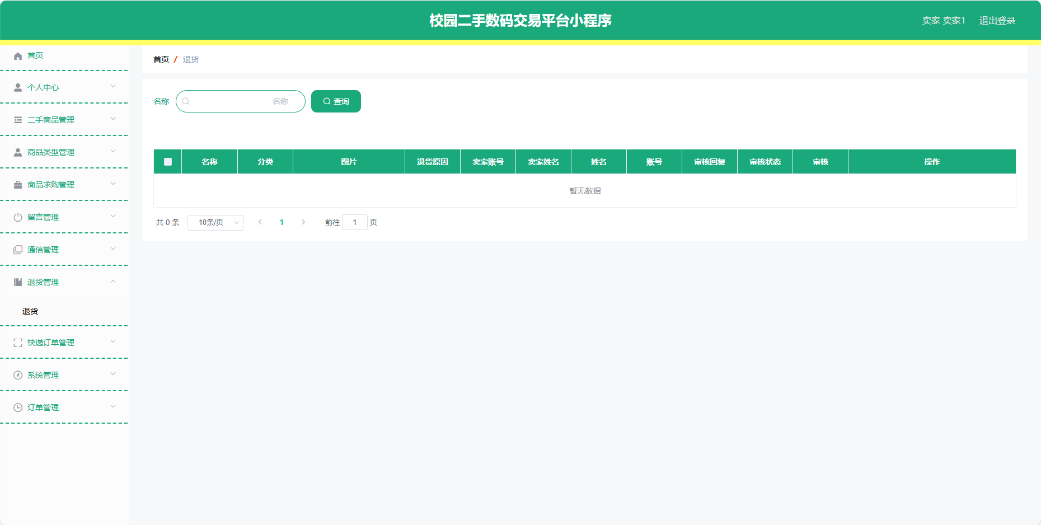The image size is (1041, 525).
Task: Click the home icon beside 首页 in sidebar
Action: [18, 56]
